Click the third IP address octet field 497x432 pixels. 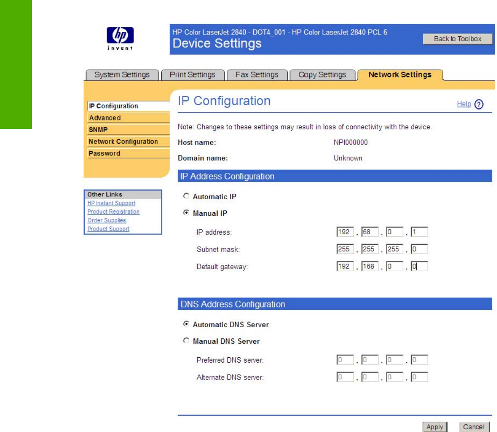click(x=394, y=232)
